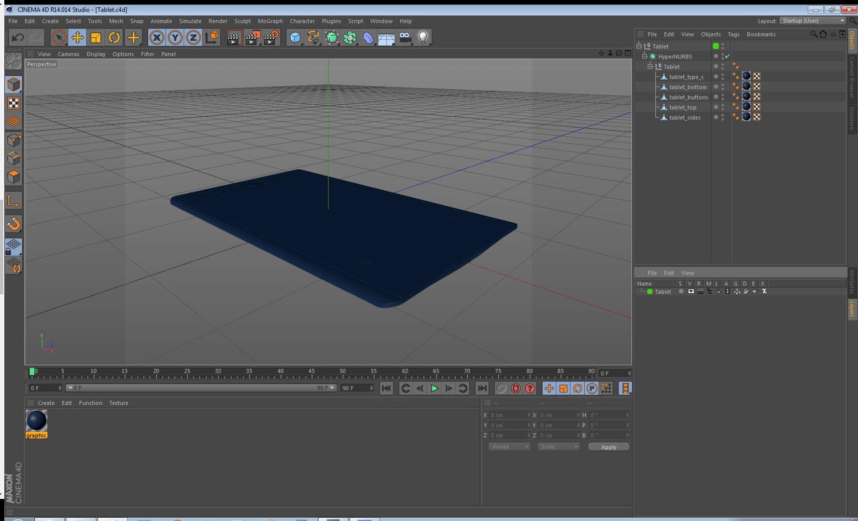This screenshot has height=521, width=858.
Task: Select the graphic material thumbnail
Action: pos(36,421)
